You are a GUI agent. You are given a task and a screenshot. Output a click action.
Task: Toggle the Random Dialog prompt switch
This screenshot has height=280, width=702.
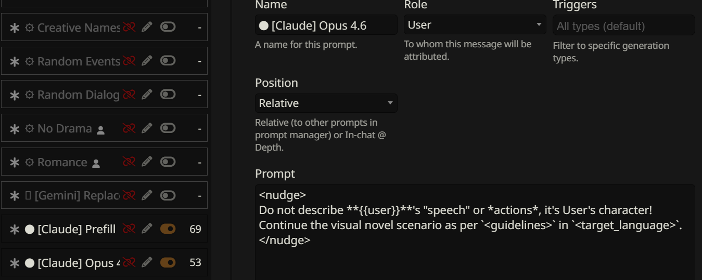168,95
